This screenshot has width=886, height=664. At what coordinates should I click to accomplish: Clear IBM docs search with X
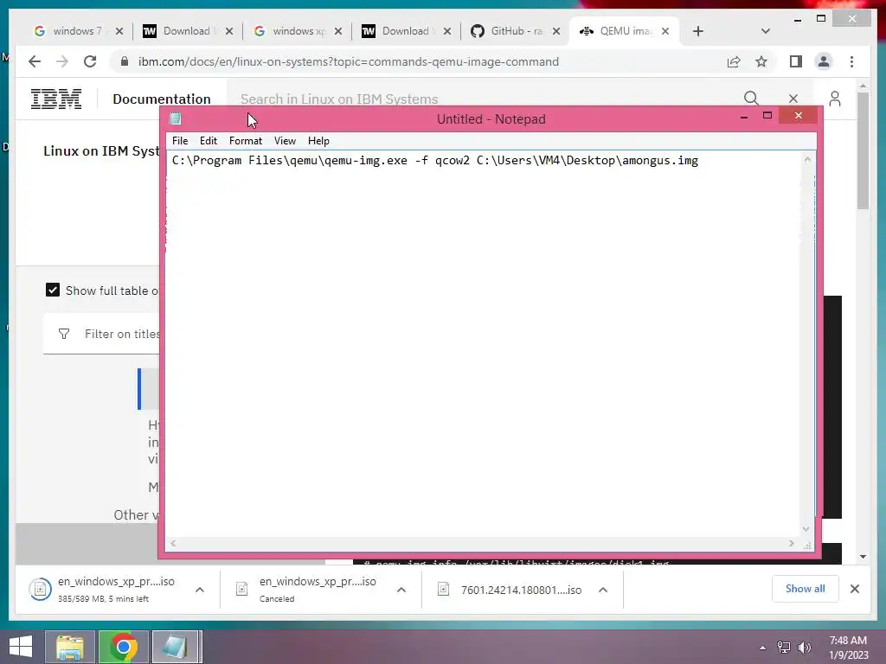[793, 99]
